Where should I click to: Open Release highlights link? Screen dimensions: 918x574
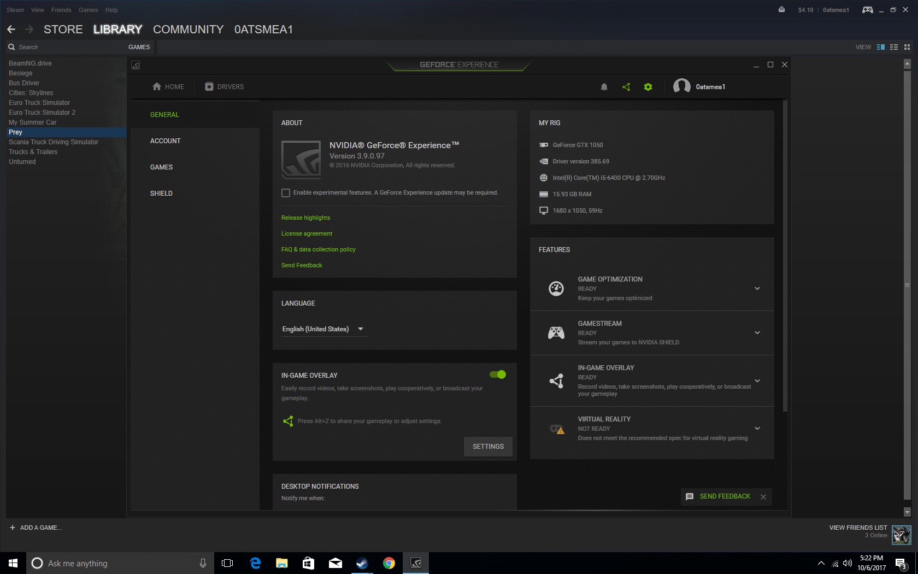[x=305, y=218]
